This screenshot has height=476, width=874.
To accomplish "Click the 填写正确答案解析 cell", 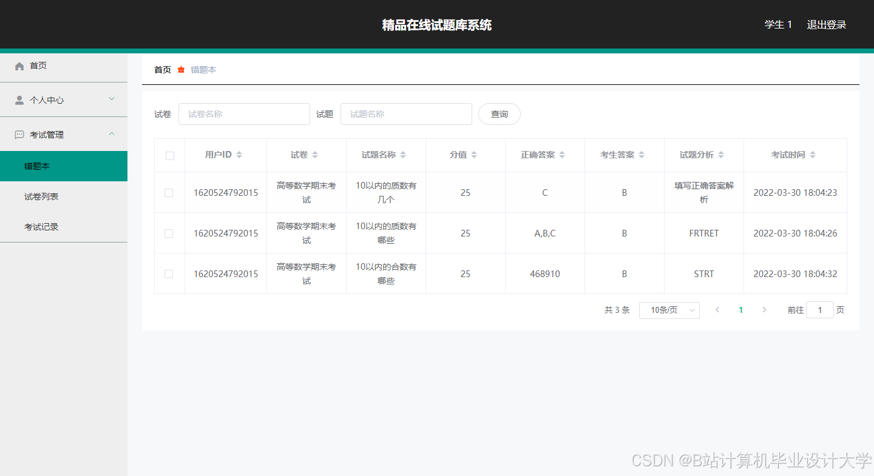I will click(x=704, y=193).
